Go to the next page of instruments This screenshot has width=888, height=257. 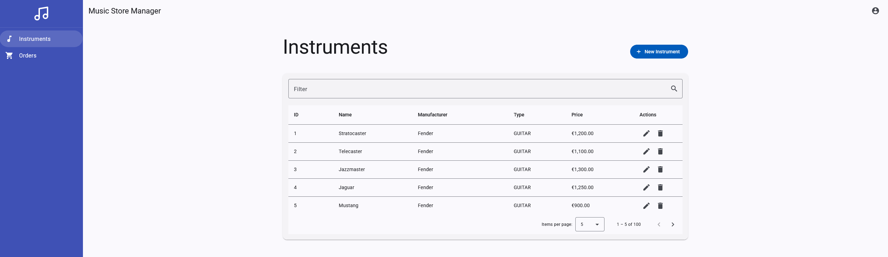(673, 224)
